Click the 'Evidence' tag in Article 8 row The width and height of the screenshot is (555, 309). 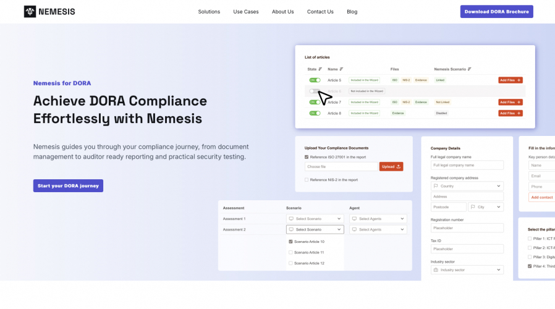click(398, 113)
